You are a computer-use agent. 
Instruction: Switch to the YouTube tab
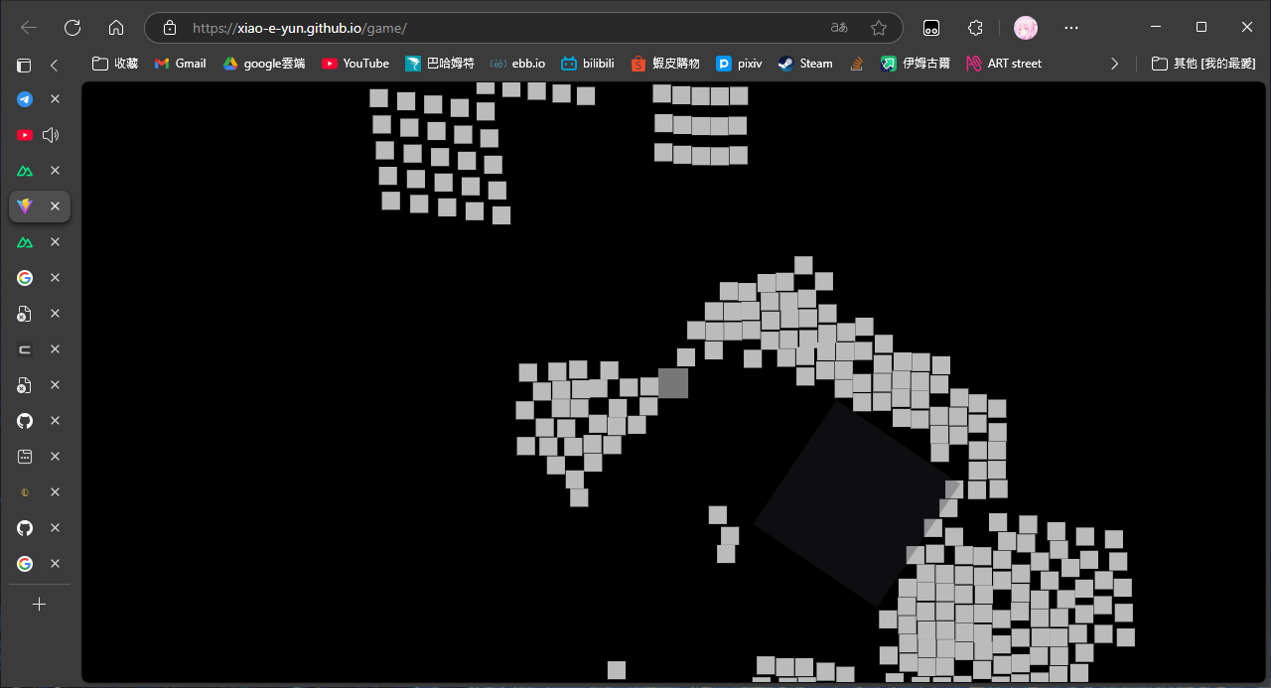tap(25, 135)
